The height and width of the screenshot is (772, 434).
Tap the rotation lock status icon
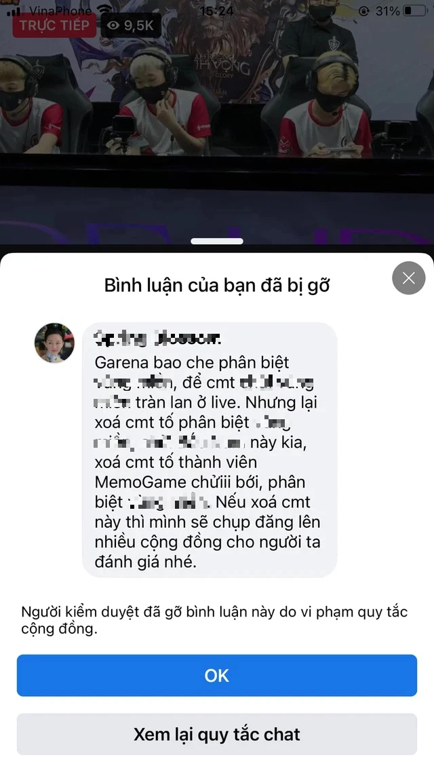(363, 11)
